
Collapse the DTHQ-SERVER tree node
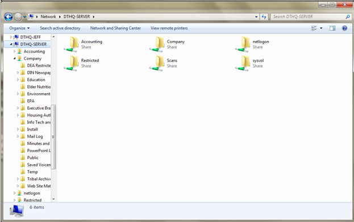tap(11, 44)
